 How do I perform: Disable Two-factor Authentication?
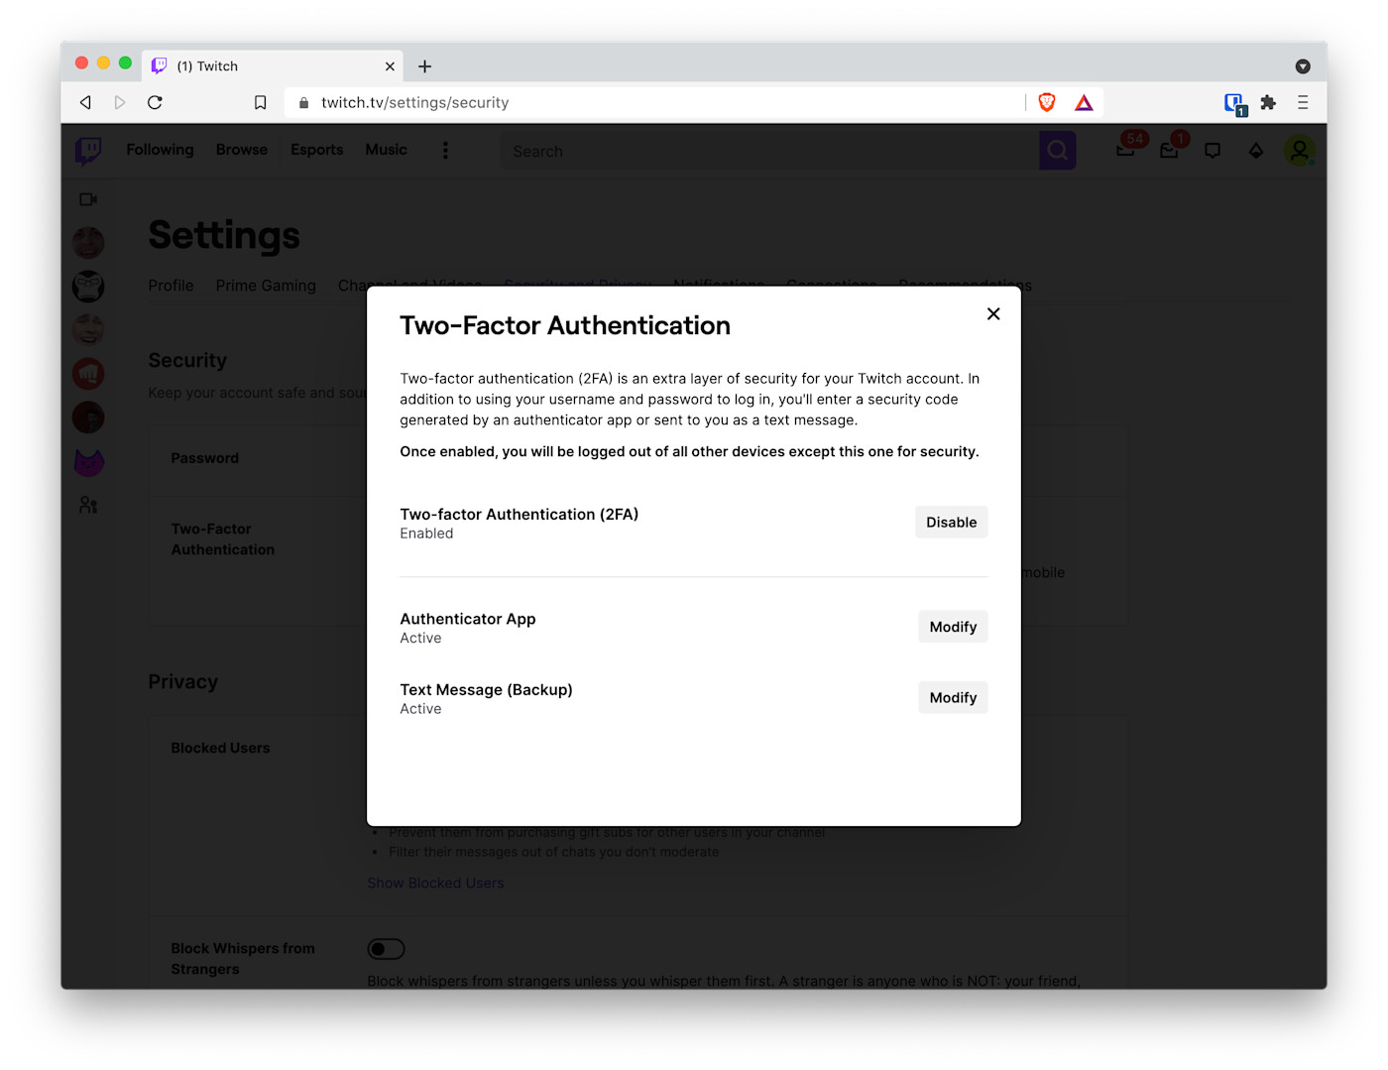[x=950, y=522]
